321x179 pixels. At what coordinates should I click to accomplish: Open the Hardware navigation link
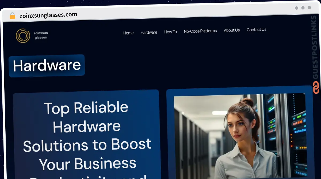(149, 32)
